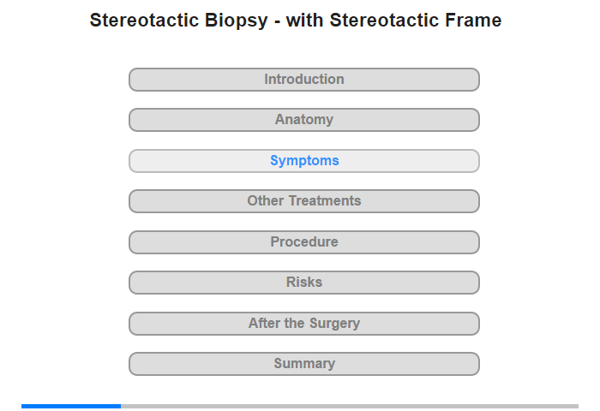This screenshot has height=411, width=600.
Task: Open the Other Treatments section
Action: pos(304,201)
